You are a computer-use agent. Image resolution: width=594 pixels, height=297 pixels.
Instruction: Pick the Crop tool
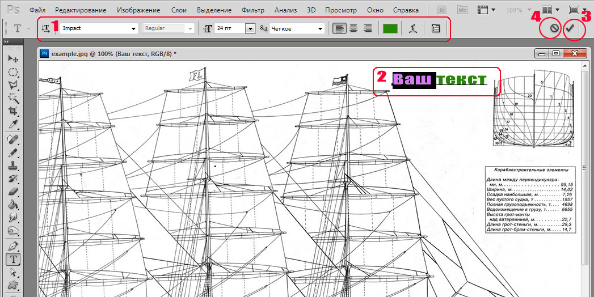pos(12,112)
